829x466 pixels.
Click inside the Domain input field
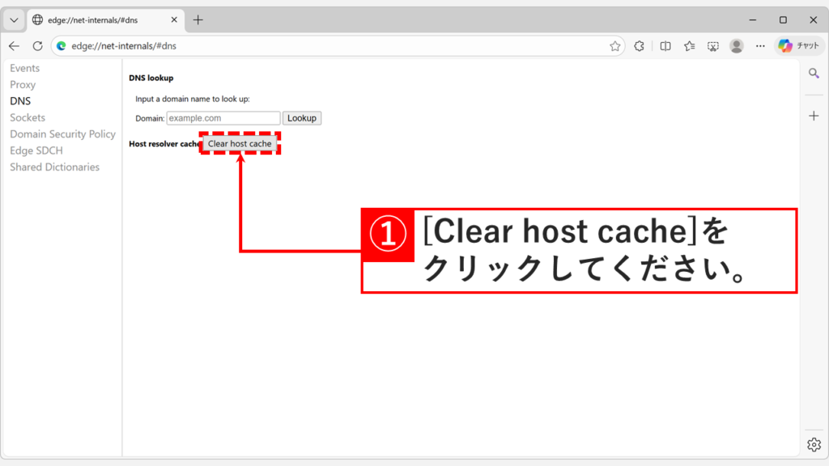pyautogui.click(x=223, y=118)
